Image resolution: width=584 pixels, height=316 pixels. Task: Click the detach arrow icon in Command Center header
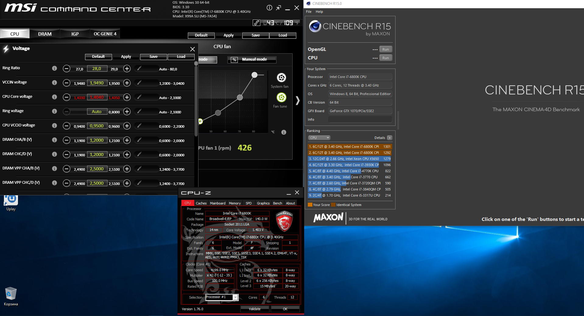[278, 8]
